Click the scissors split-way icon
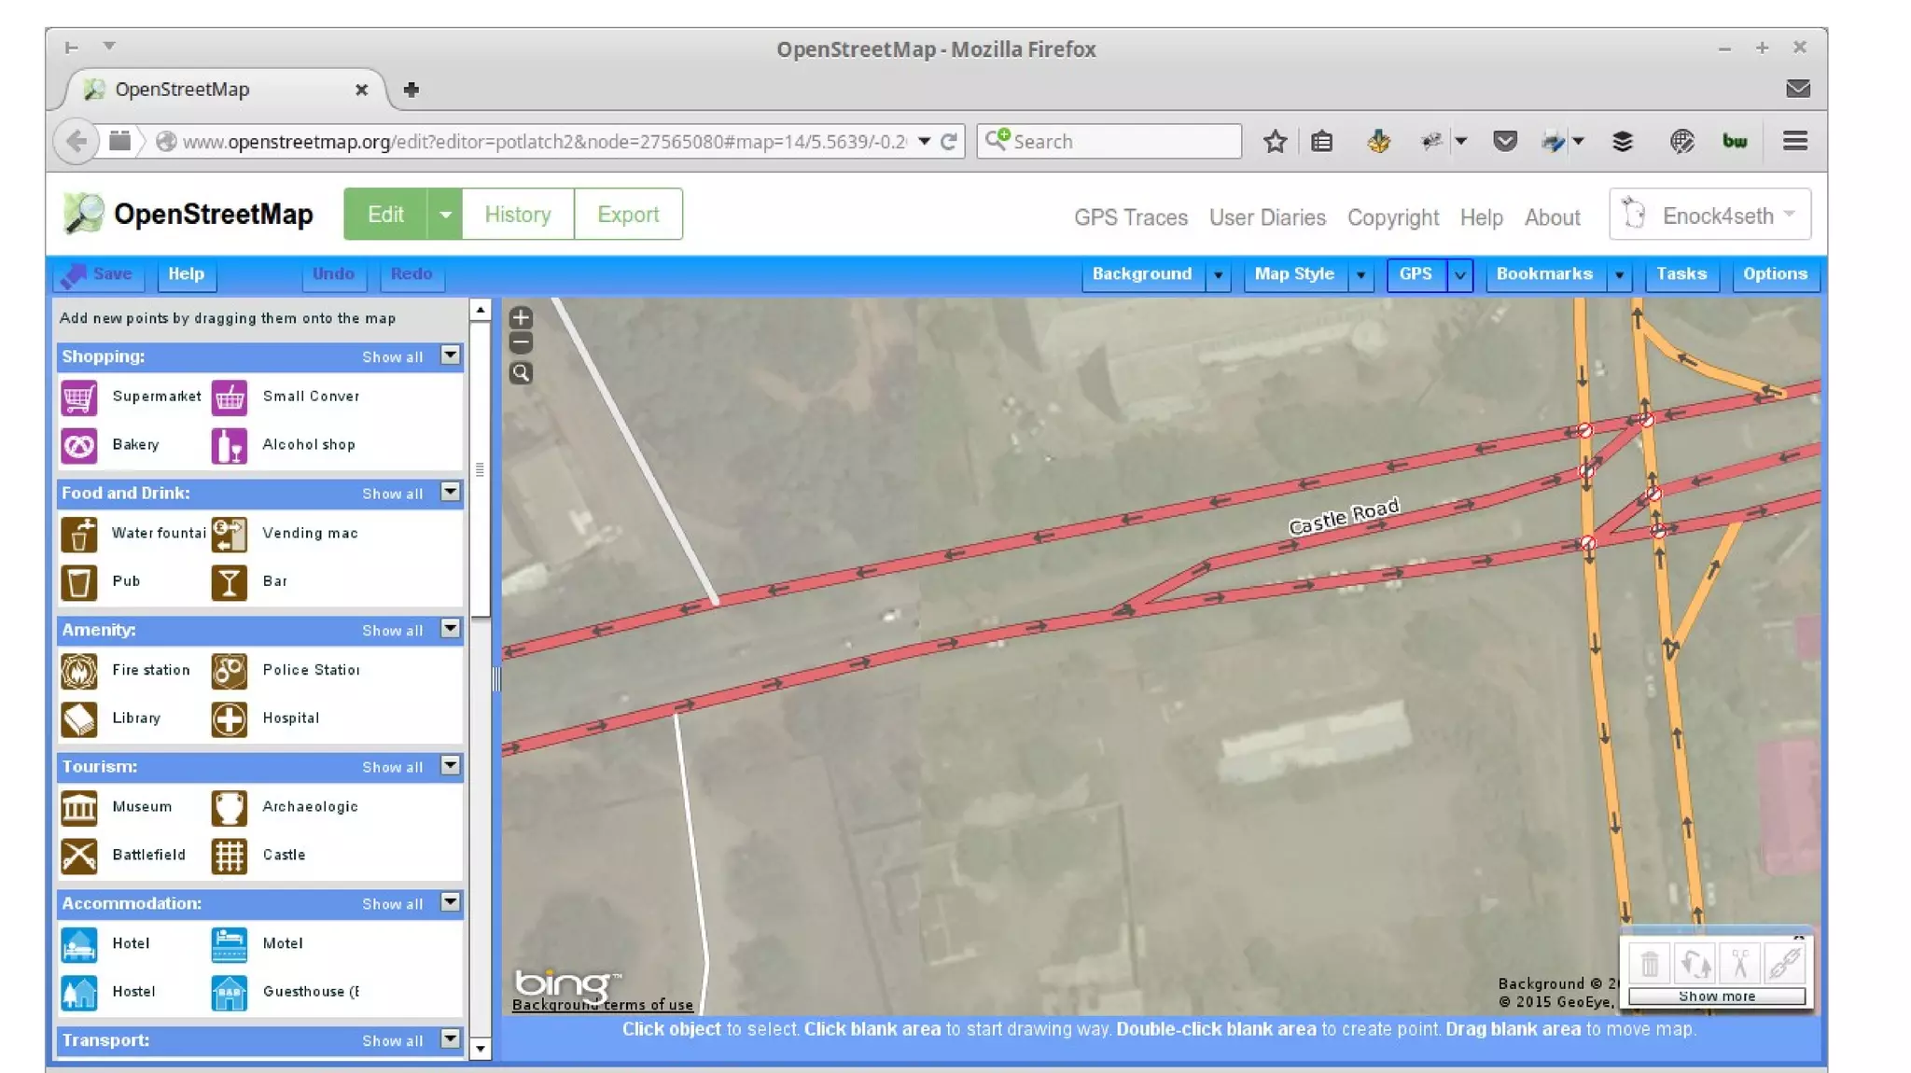 point(1739,963)
